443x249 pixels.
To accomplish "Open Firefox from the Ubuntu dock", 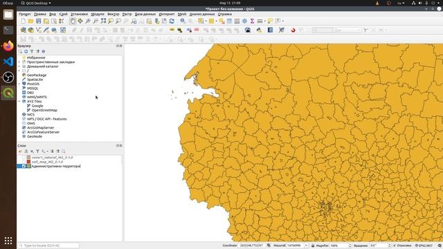I will (x=8, y=46).
